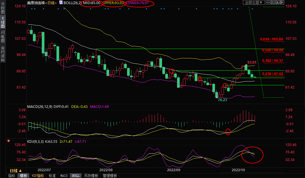Click the BOLL indicator icon beside the chart title
Viewport: 305px width, 178px height.
(61, 3)
